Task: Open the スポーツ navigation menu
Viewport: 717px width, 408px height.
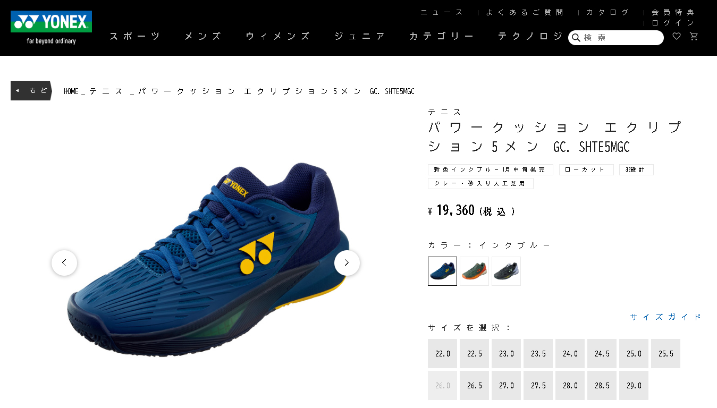Action: click(135, 36)
